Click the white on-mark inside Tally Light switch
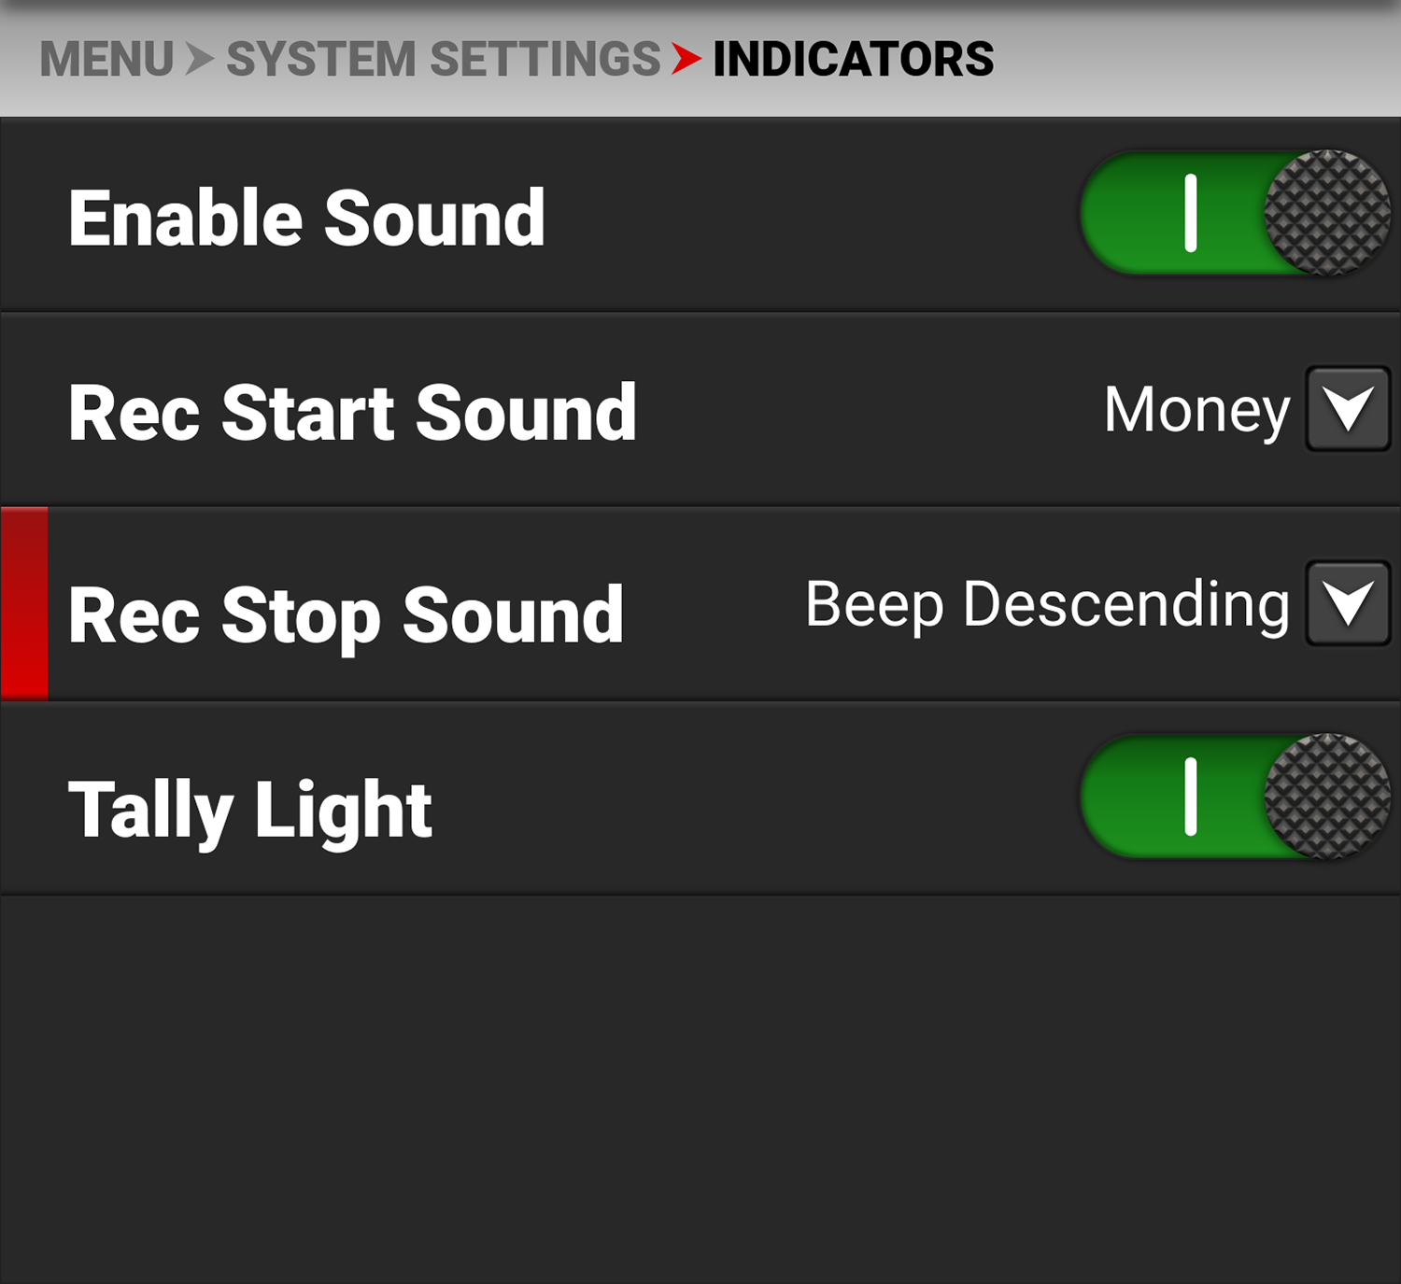This screenshot has width=1401, height=1284. click(x=1190, y=797)
